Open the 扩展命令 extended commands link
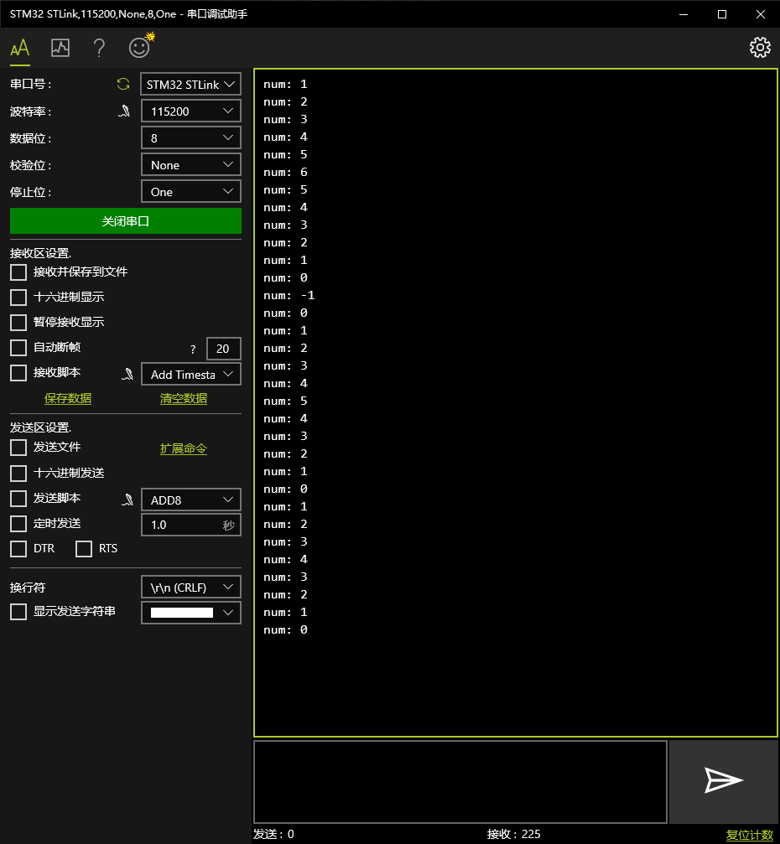The width and height of the screenshot is (780, 844). [x=183, y=448]
